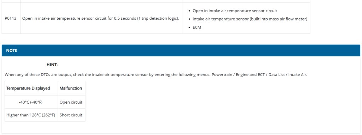The height and width of the screenshot is (135, 362).
Task: Click the blue NOTE header bar
Action: 181,50
